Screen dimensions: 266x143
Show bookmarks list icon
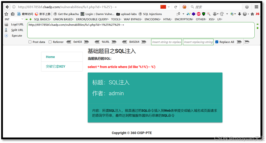click(x=13, y=14)
